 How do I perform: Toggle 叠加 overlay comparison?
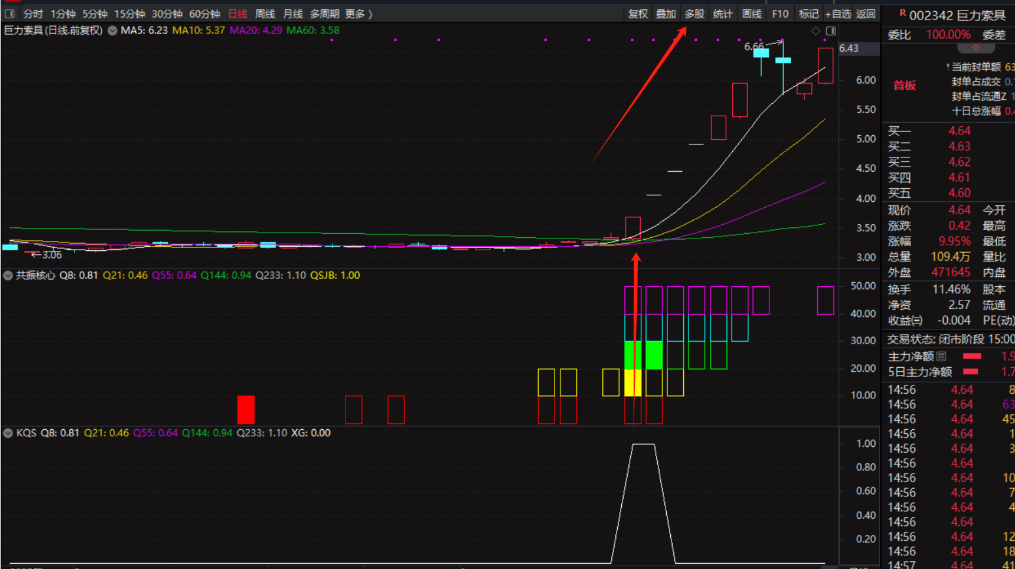666,14
